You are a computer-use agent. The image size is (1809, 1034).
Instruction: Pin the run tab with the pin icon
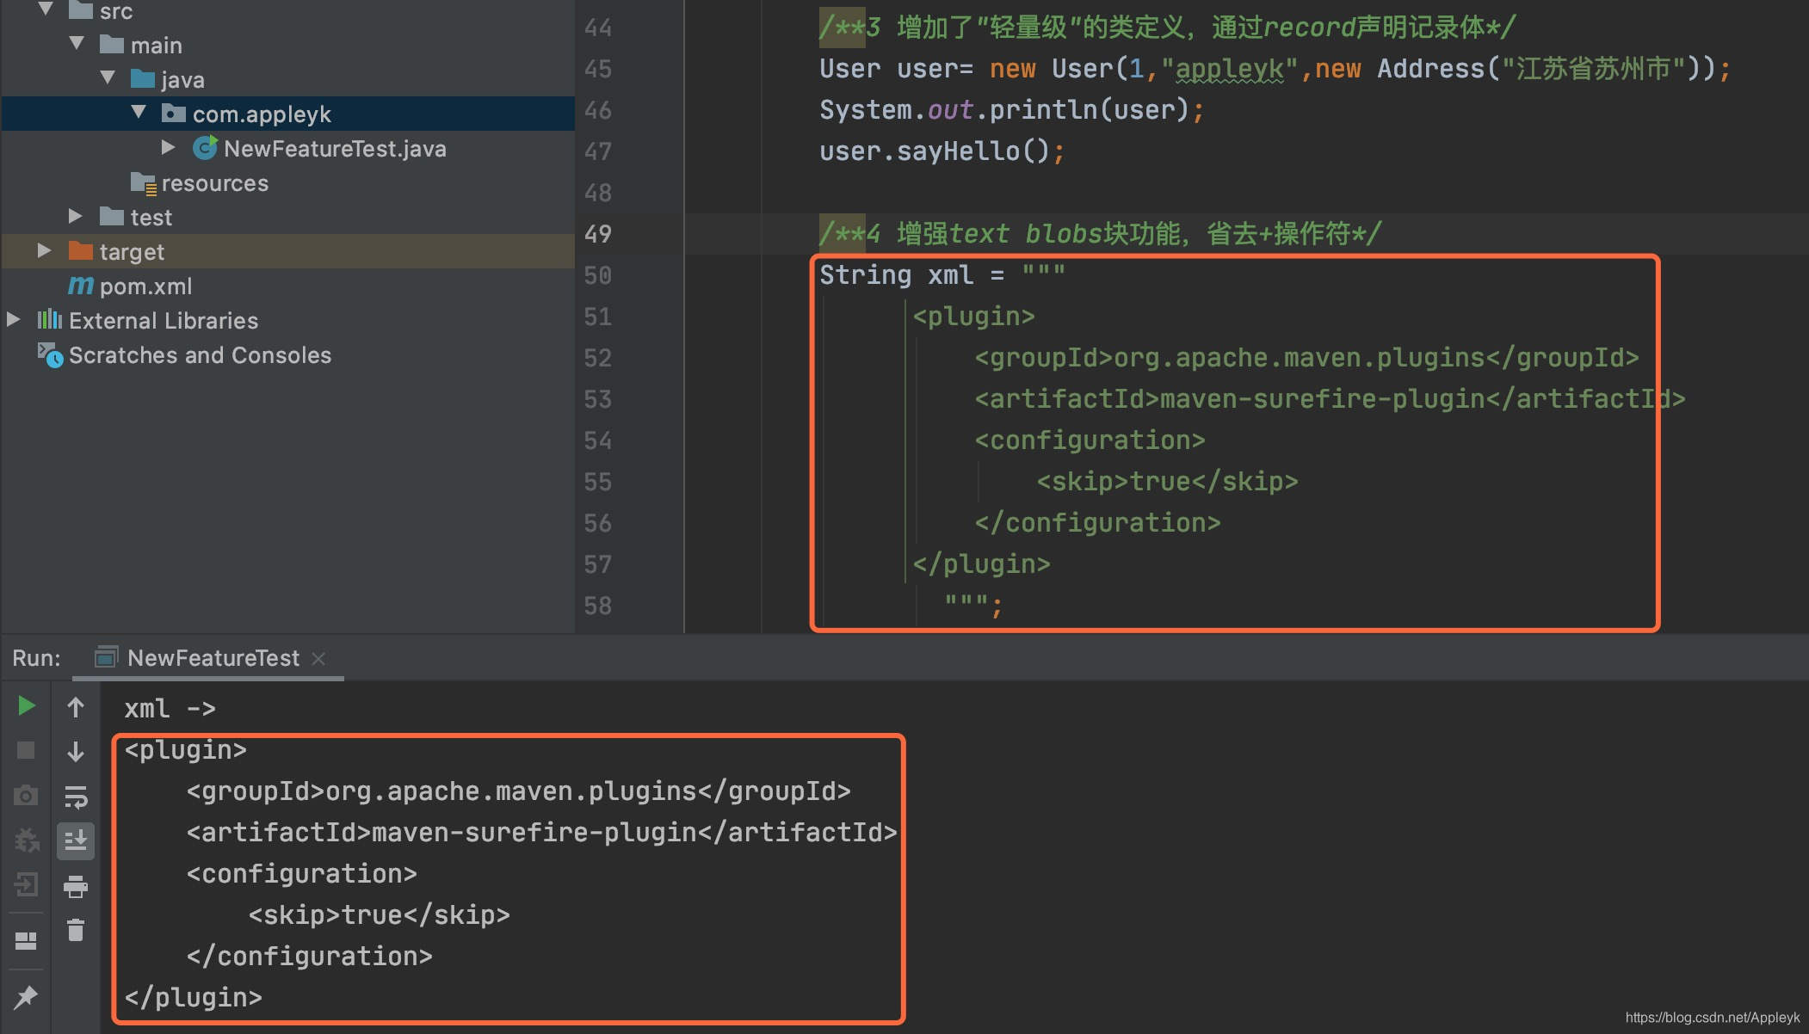pos(26,997)
